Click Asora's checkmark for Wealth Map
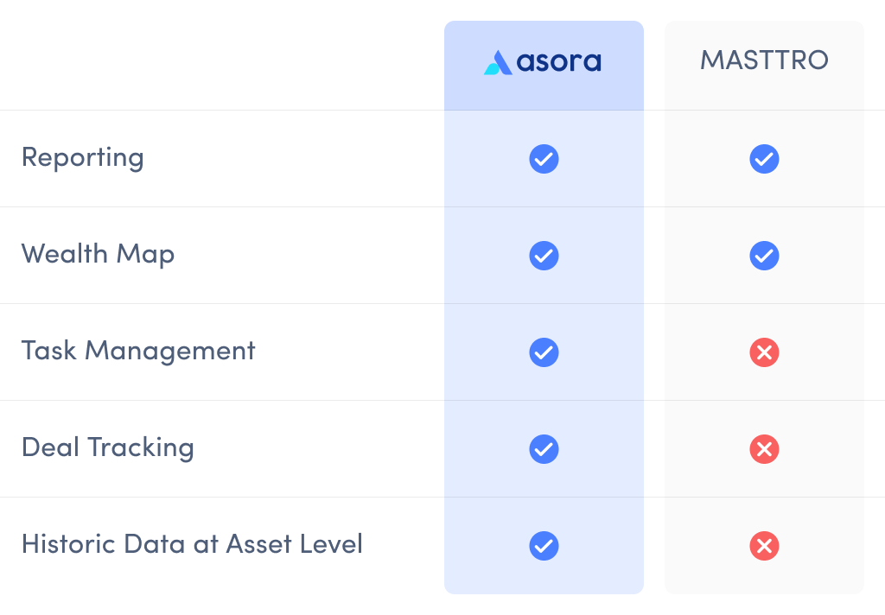The height and width of the screenshot is (615, 885). [x=544, y=256]
